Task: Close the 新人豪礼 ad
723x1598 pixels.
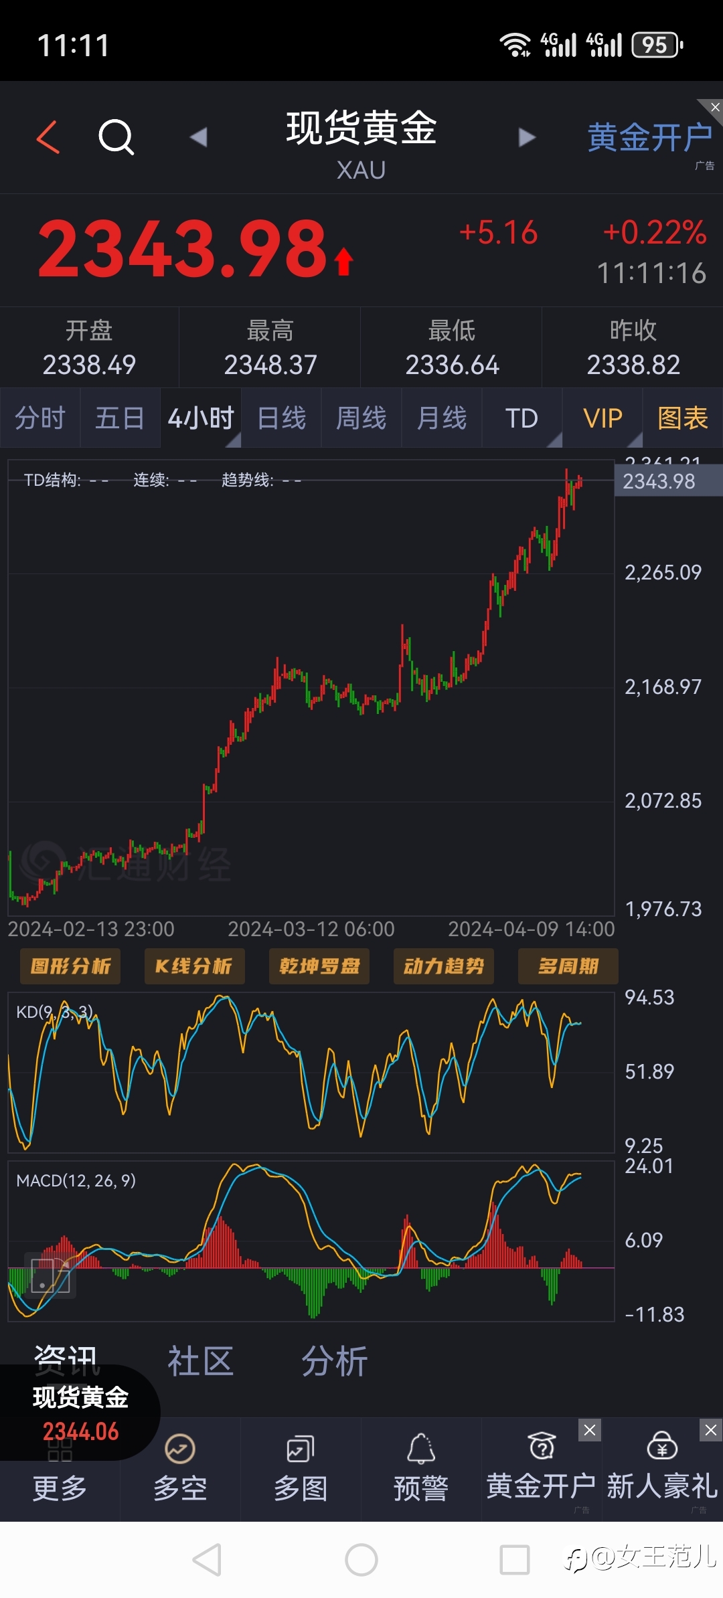Action: coord(710,1430)
